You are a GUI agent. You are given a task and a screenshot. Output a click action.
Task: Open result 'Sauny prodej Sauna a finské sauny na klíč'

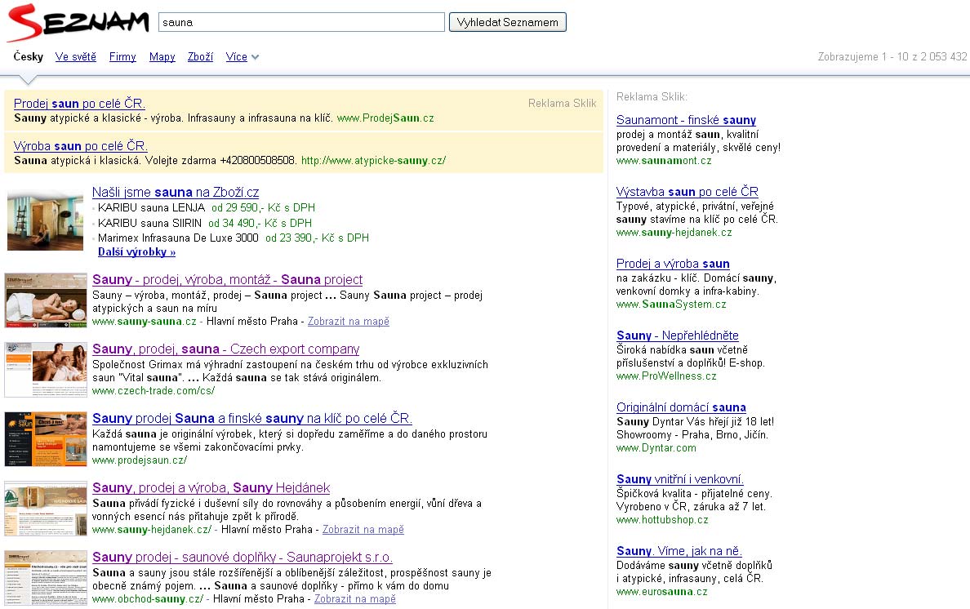click(x=252, y=418)
